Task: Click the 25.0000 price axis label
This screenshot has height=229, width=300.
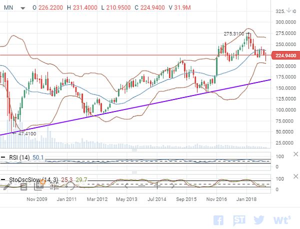Action: [x=284, y=142]
